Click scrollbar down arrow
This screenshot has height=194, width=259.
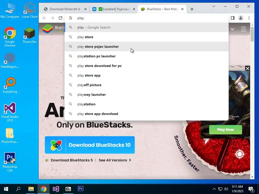coord(252,177)
